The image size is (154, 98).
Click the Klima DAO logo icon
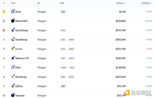pos(13,21)
